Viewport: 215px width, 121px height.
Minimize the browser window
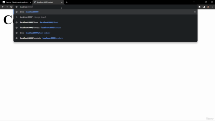[200, 2]
